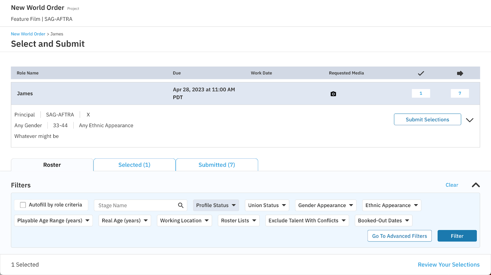
Task: Expand the Gender Appearance dropdown
Action: tap(325, 205)
